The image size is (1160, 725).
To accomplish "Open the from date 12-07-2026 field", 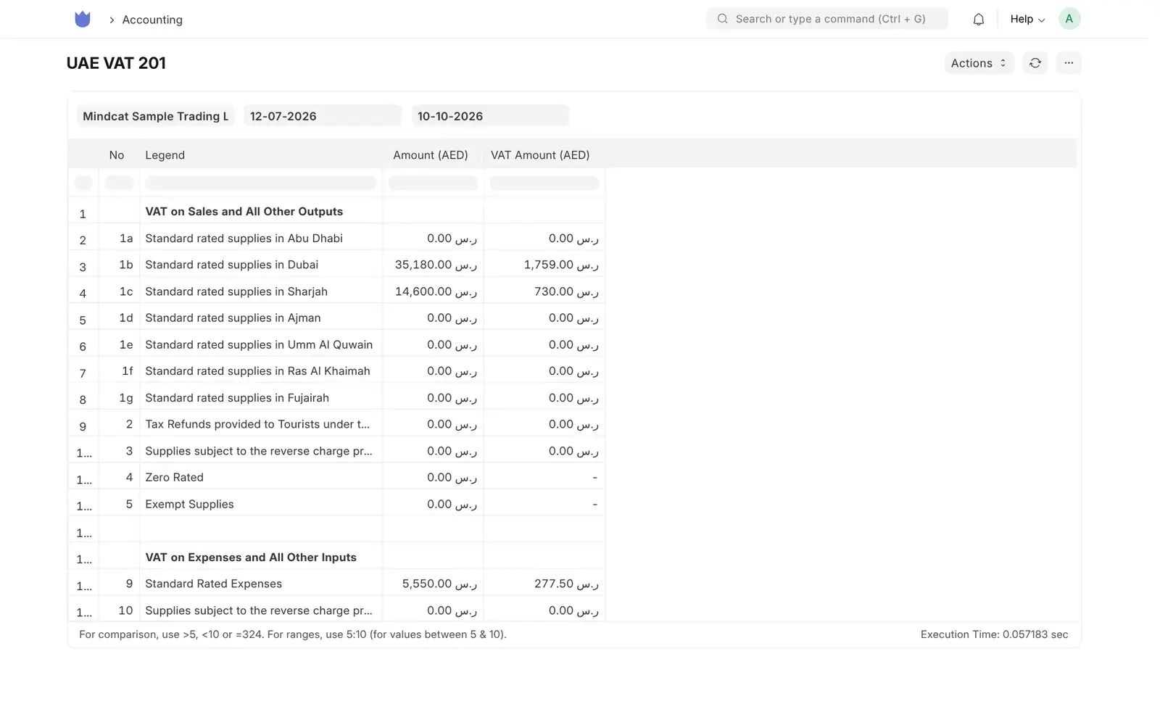I will click(x=323, y=116).
